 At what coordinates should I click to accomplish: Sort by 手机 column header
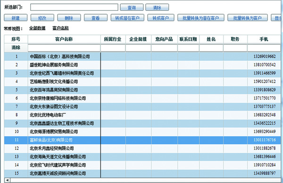coord(264,39)
